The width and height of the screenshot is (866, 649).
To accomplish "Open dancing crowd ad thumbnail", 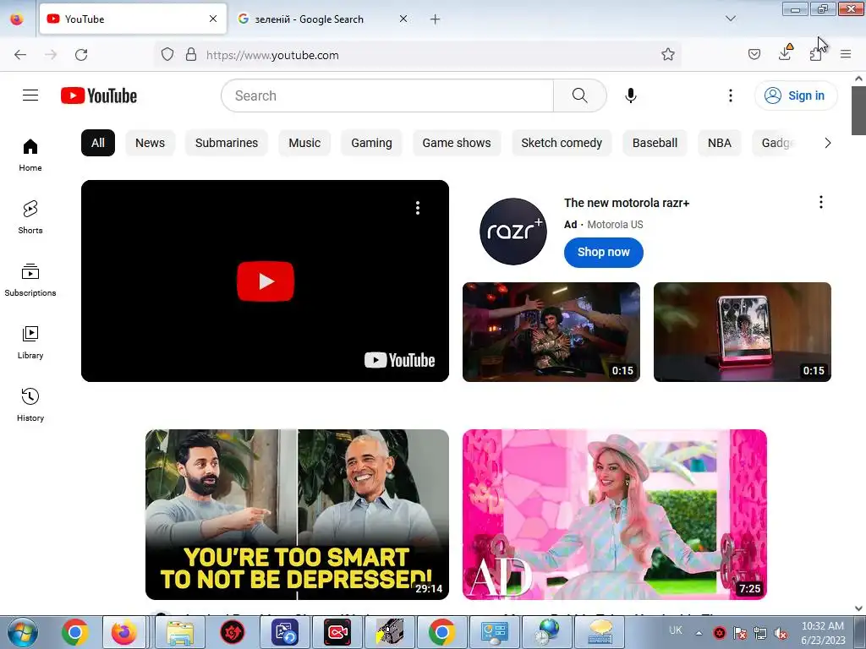I will point(551,331).
